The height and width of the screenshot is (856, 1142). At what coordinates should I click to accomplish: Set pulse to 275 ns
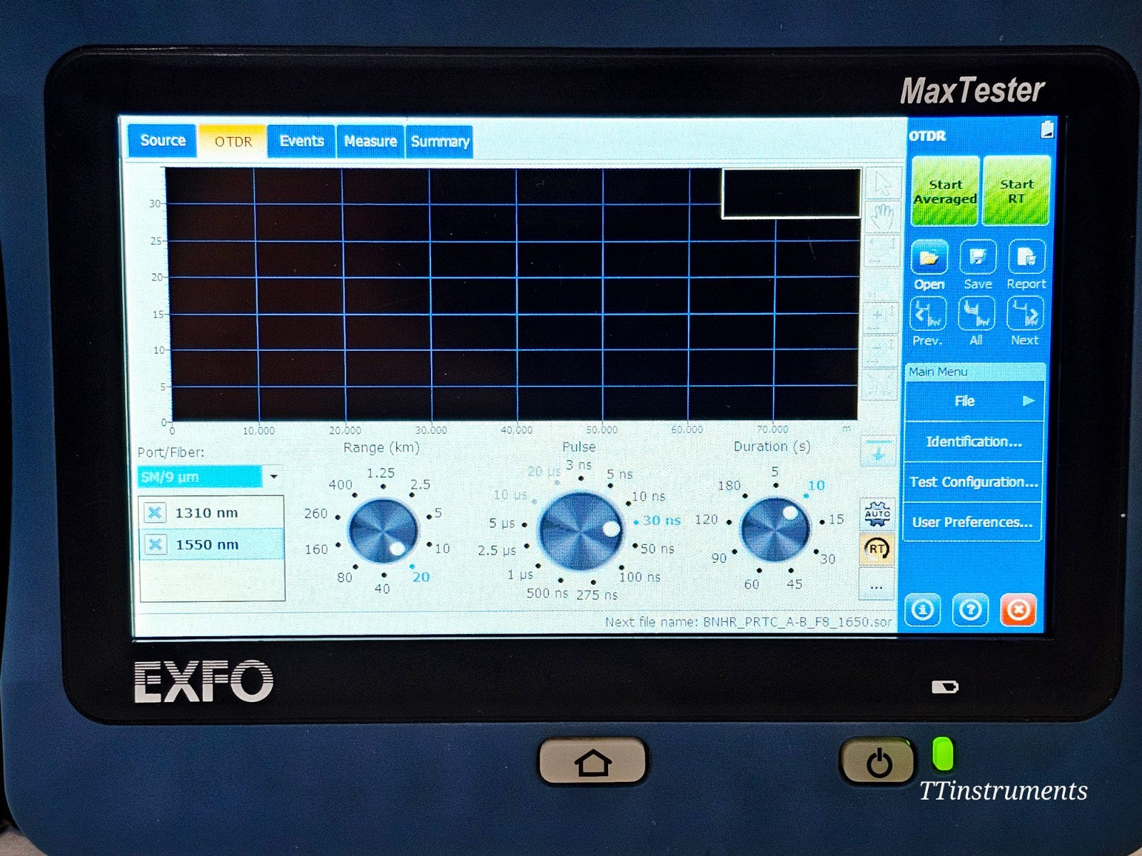(597, 595)
